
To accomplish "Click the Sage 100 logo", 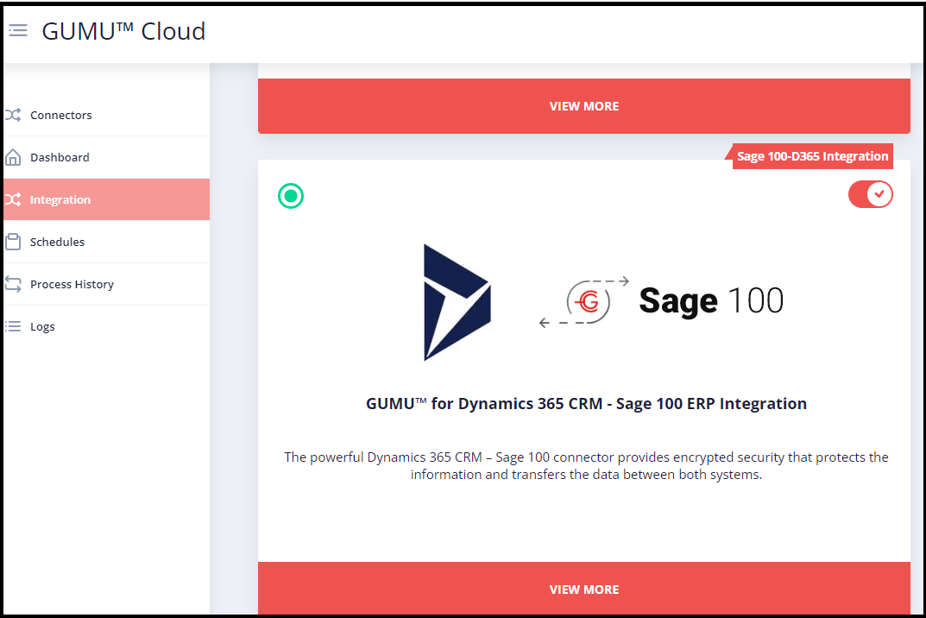I will pos(711,300).
